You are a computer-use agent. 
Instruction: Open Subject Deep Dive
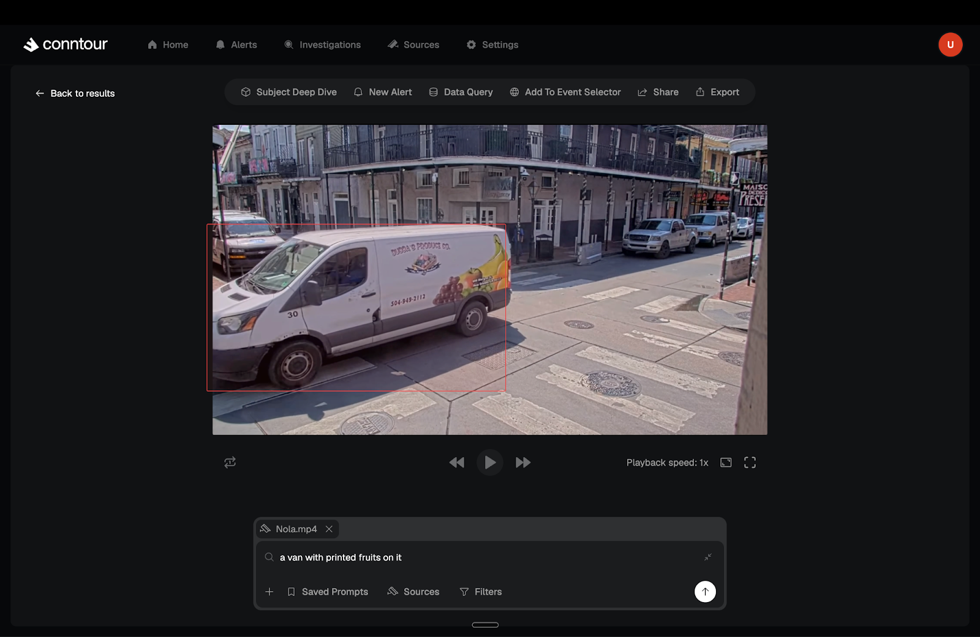(288, 92)
